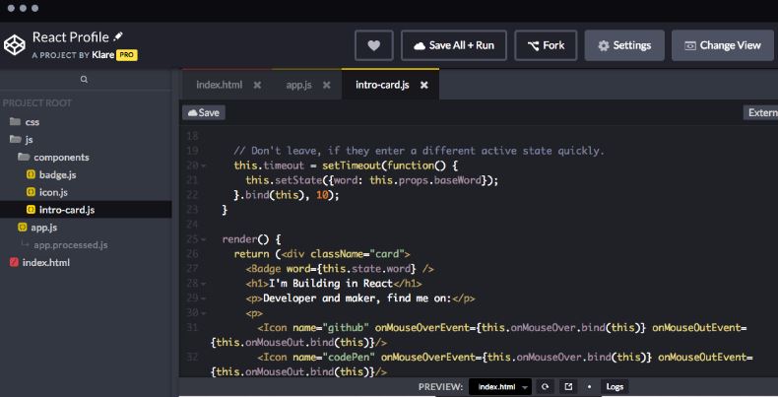Click the Save button above the editor

(x=204, y=112)
